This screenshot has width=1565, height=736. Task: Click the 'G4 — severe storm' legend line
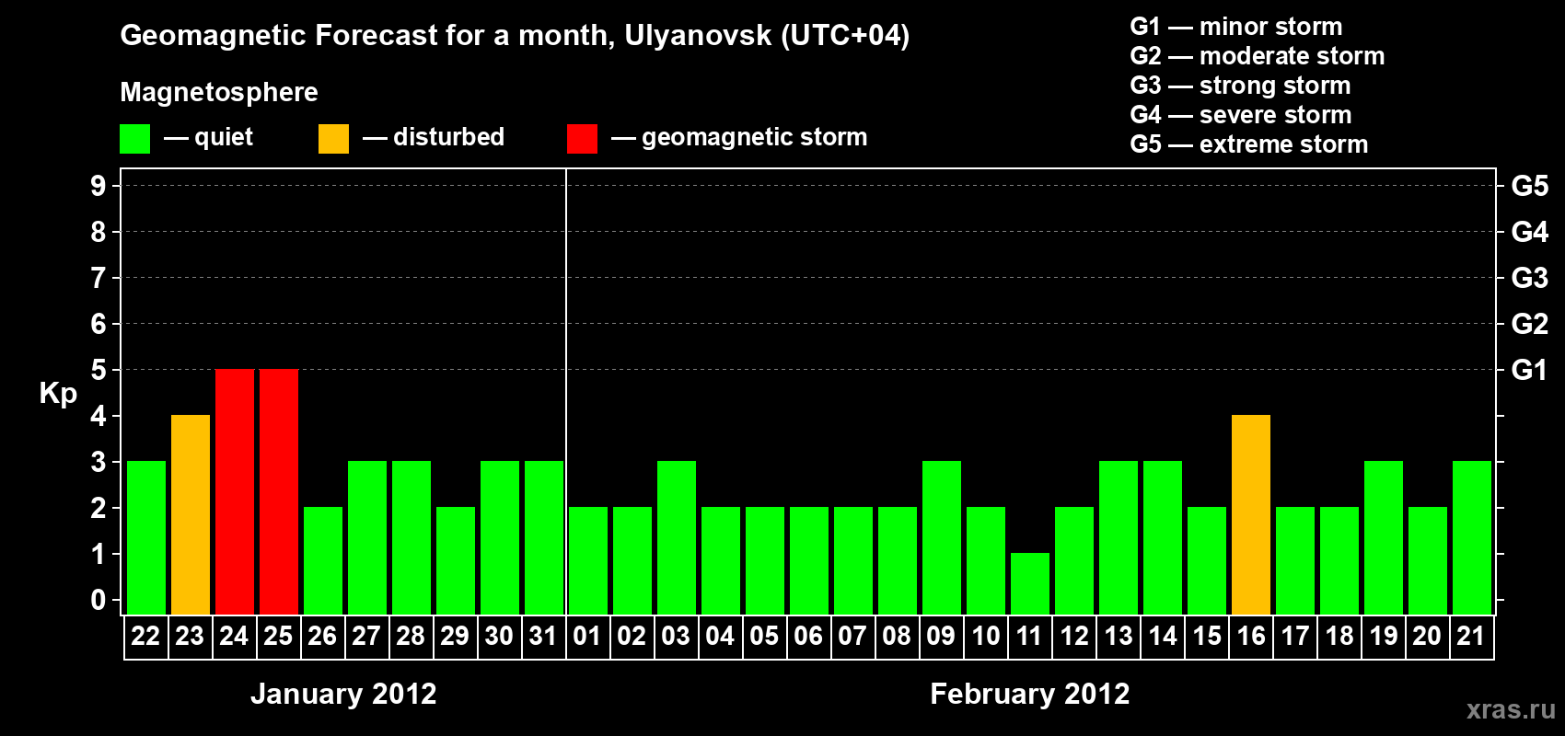click(x=1241, y=115)
